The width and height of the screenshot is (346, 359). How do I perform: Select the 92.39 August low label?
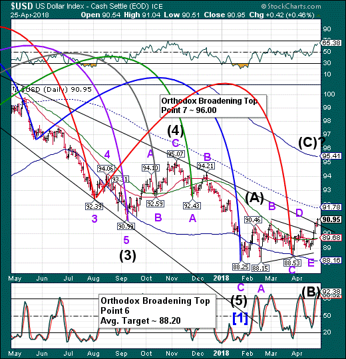tap(94, 207)
